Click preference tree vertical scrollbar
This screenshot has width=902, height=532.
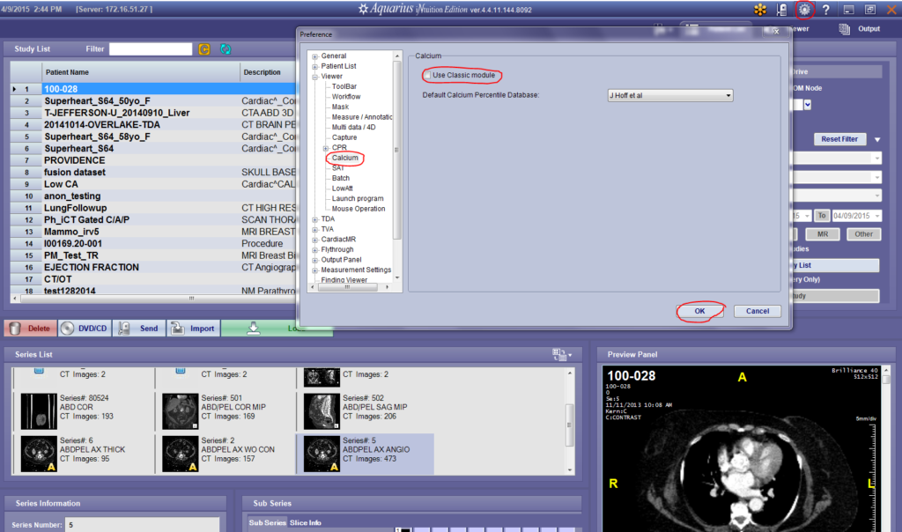point(396,150)
